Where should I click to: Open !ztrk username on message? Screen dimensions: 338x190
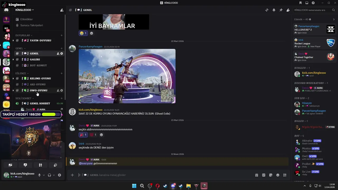click(81, 144)
